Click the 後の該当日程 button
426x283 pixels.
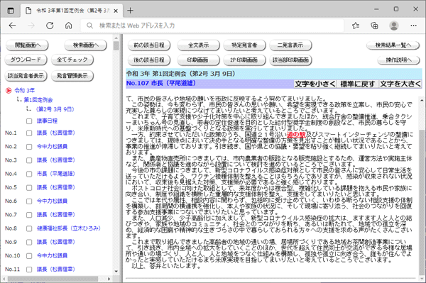click(x=149, y=60)
